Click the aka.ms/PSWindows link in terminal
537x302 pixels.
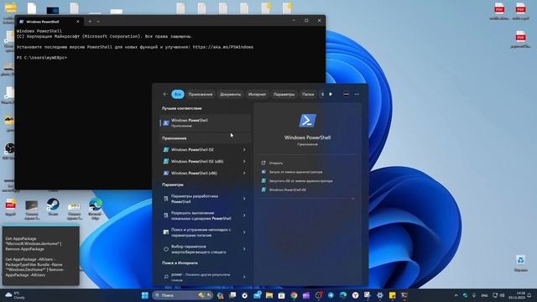[x=223, y=47]
